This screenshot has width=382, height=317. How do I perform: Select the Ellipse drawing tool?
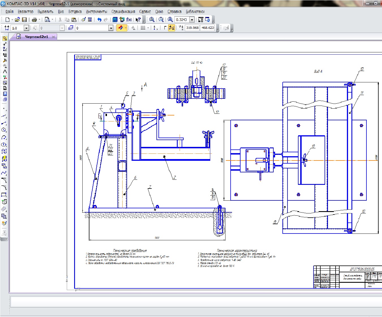(4, 144)
